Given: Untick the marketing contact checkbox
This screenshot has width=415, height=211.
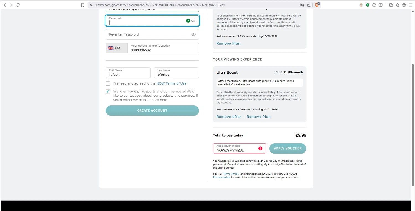Looking at the screenshot, I should 108,91.
